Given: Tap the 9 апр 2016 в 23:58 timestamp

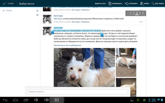Looking at the screenshot, I should point(62,10).
